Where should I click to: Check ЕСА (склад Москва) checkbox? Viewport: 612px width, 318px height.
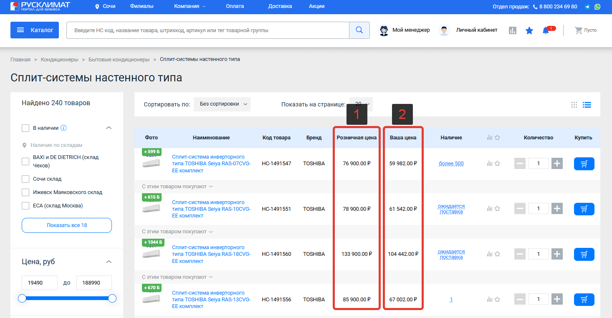coord(25,206)
